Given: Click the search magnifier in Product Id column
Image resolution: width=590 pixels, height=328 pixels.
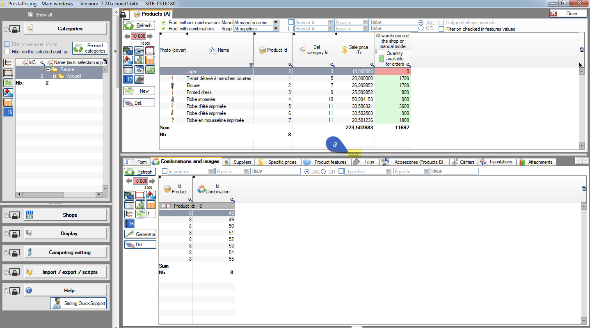Looking at the screenshot, I should click(290, 65).
